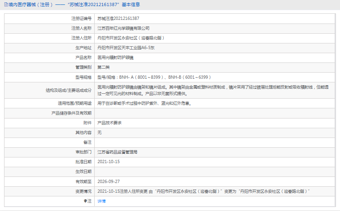Image resolution: width=340 pixels, height=211 pixels.
Task: Select the product name 医用光辐射防护眼镜
Action: [115, 58]
